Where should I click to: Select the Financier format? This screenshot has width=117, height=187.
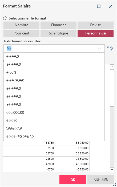[x=58, y=25]
